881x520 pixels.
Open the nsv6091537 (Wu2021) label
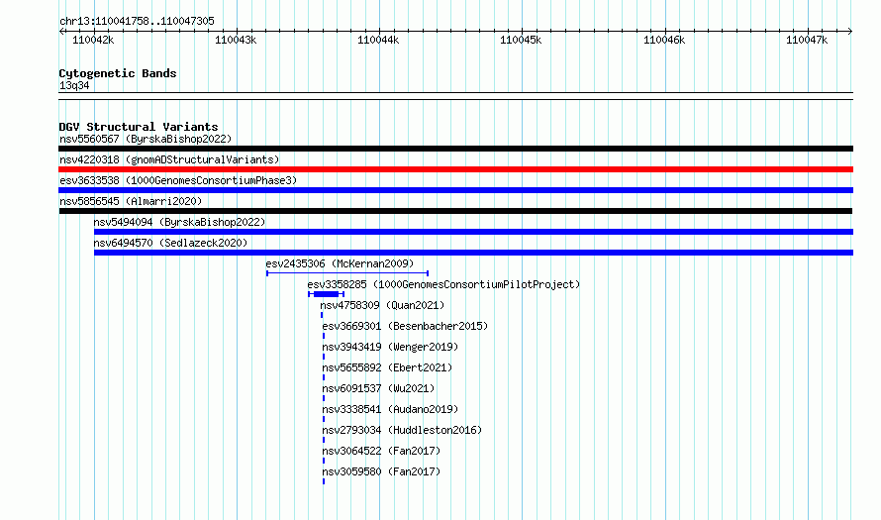coord(379,388)
